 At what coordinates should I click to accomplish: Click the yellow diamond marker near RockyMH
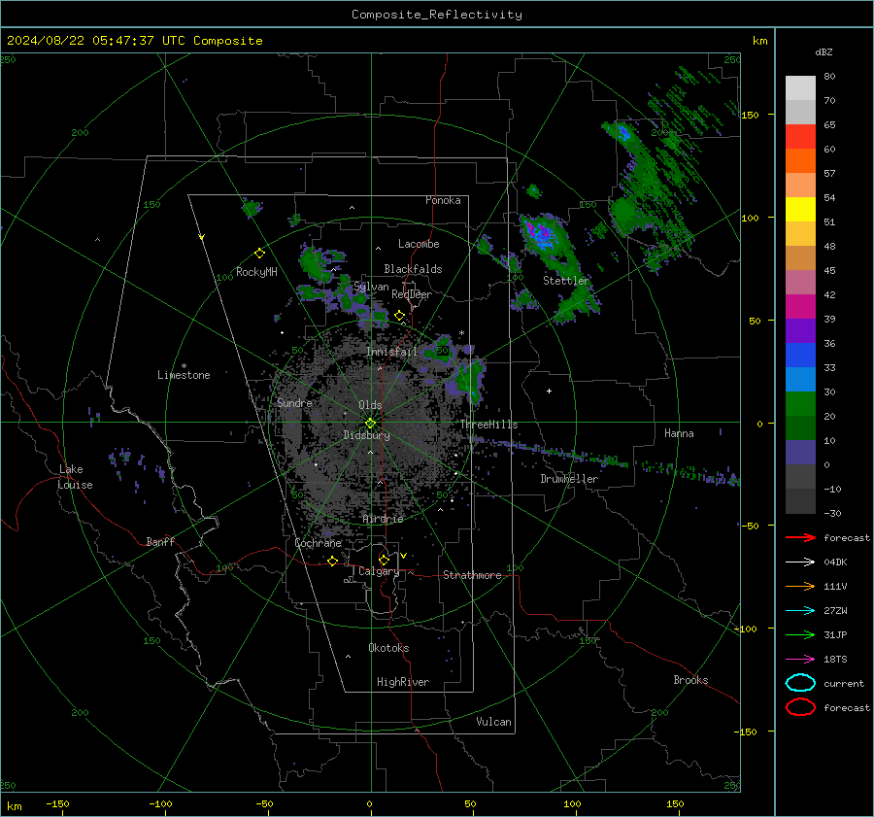point(259,254)
